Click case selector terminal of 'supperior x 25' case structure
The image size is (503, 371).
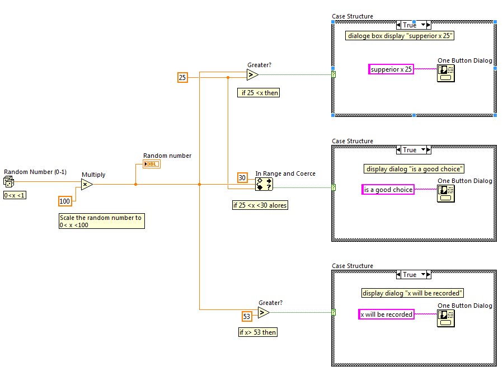333,74
